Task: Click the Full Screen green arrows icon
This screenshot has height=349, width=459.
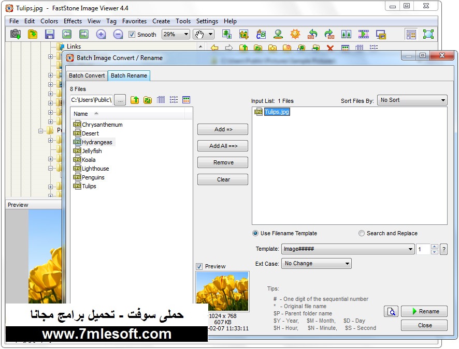Action: coord(428,34)
